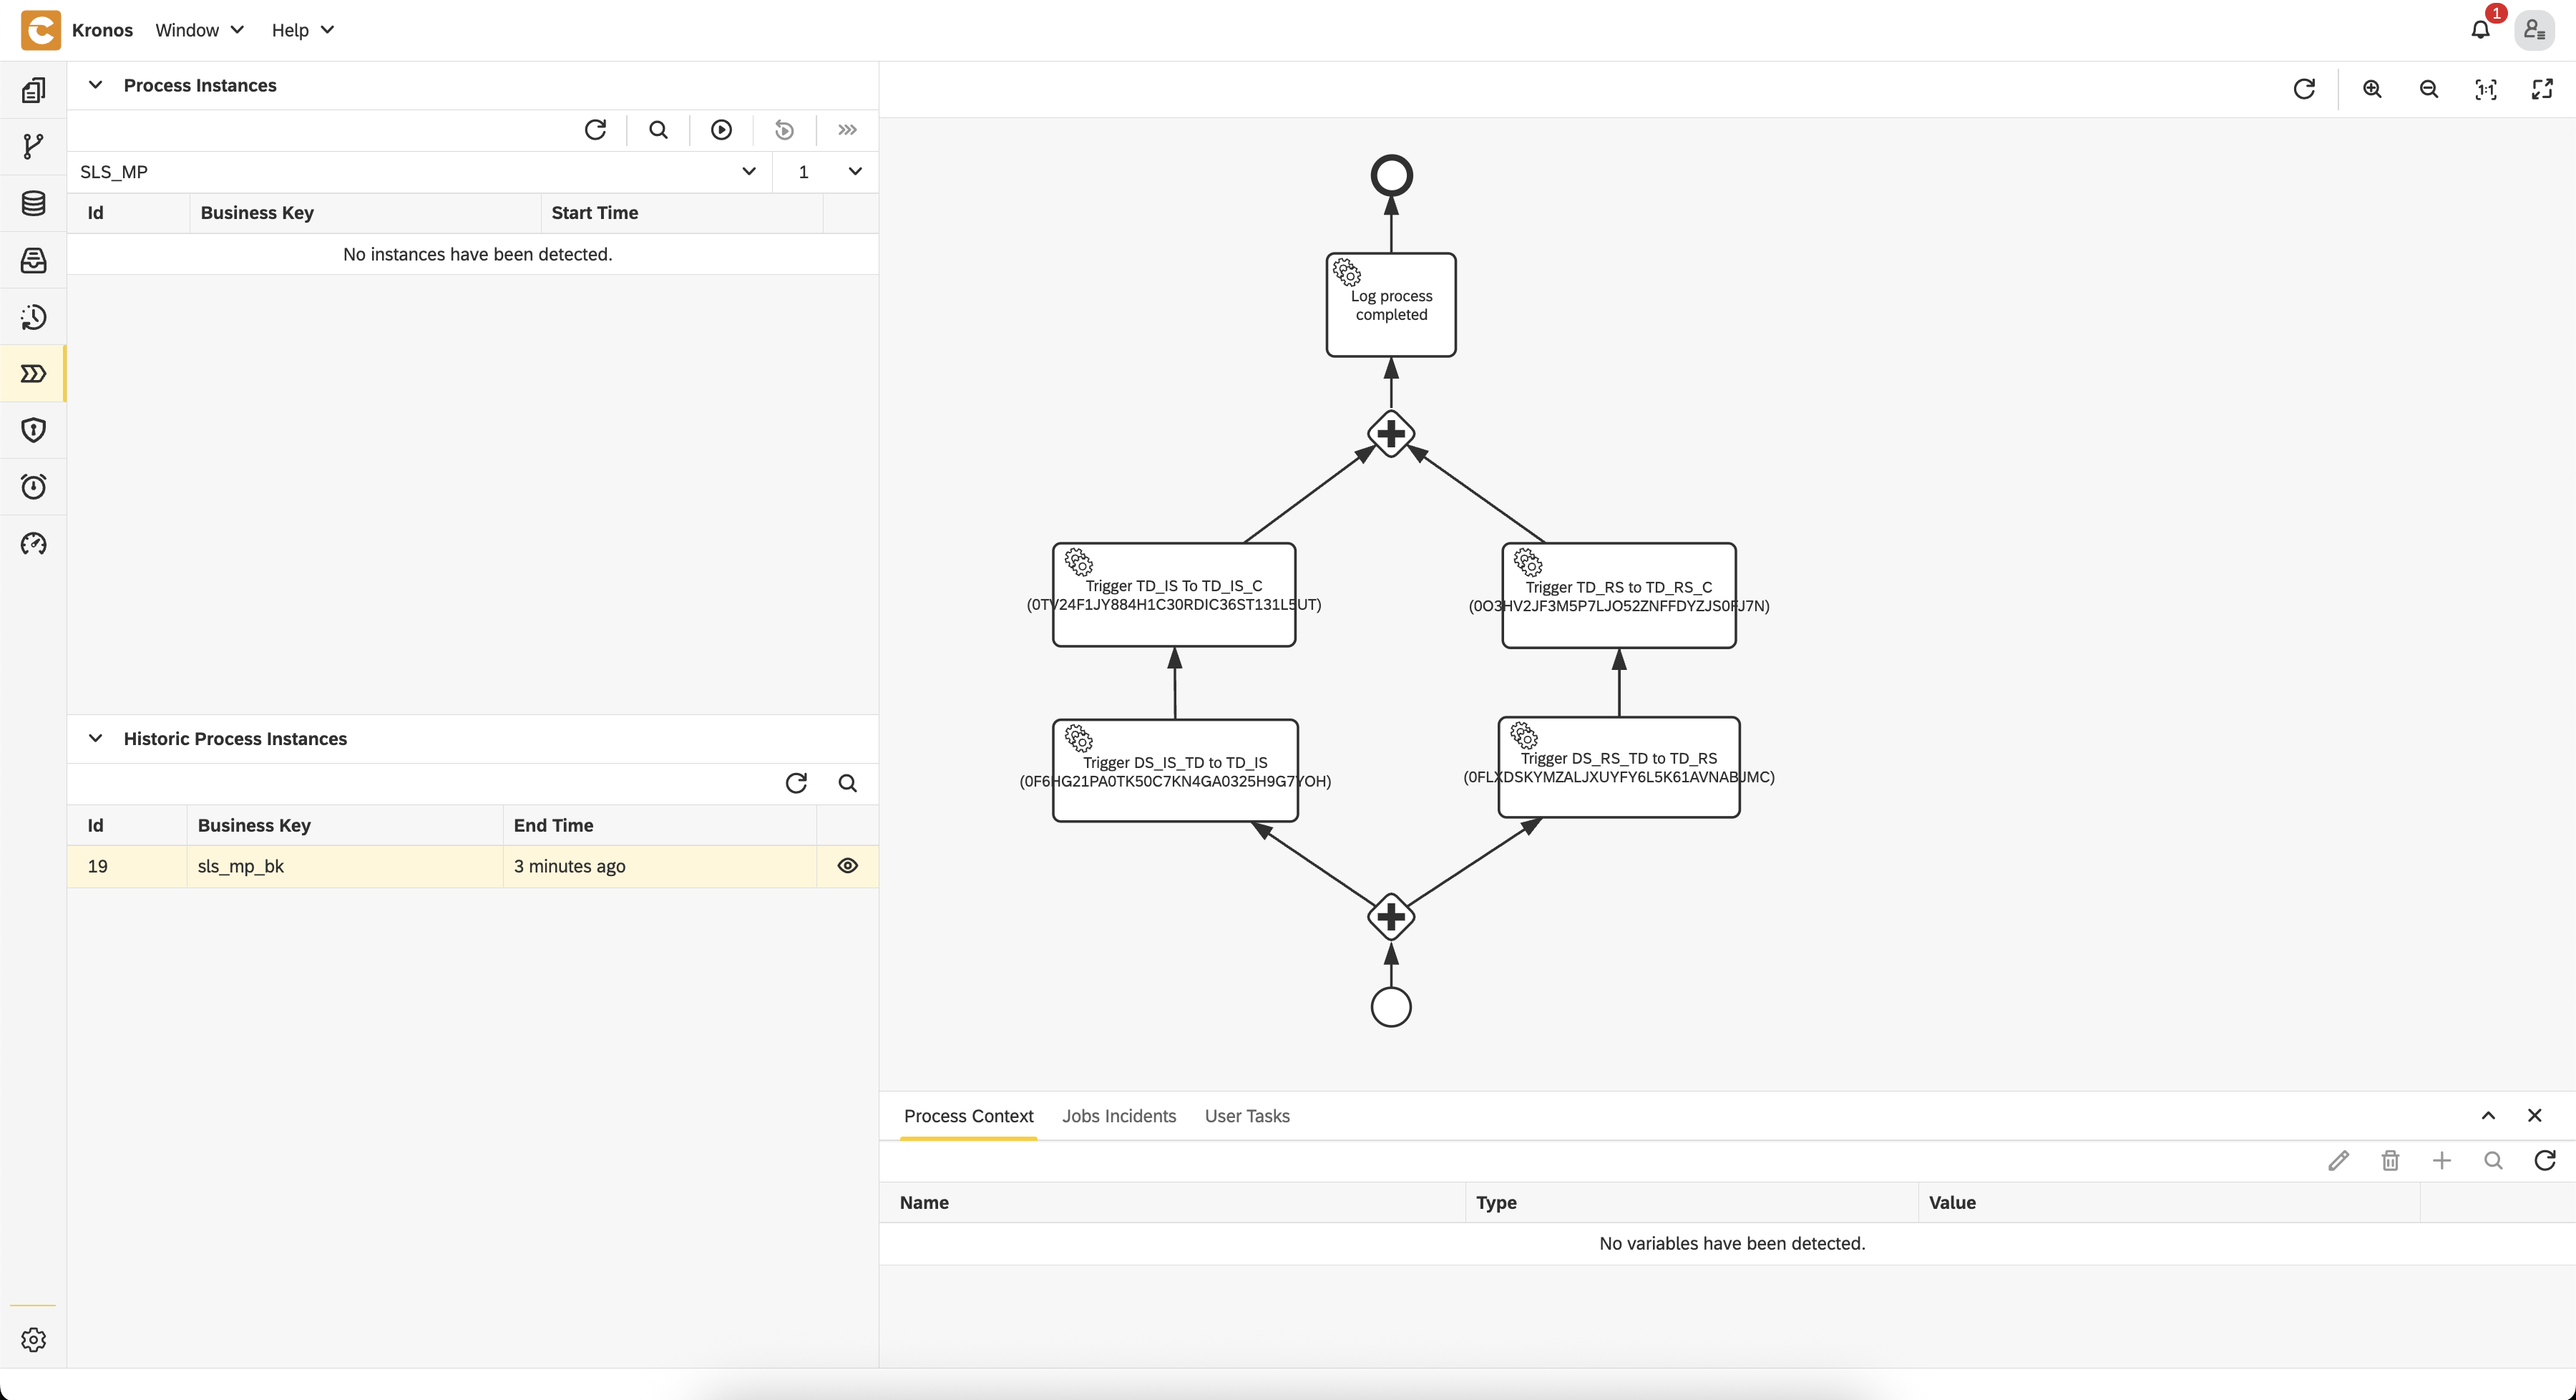
Task: Open the speedometer monitoring icon in the sidebar
Action: (x=33, y=543)
